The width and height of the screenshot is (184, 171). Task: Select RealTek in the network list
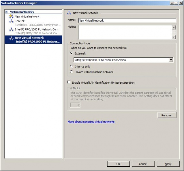tap(20, 21)
